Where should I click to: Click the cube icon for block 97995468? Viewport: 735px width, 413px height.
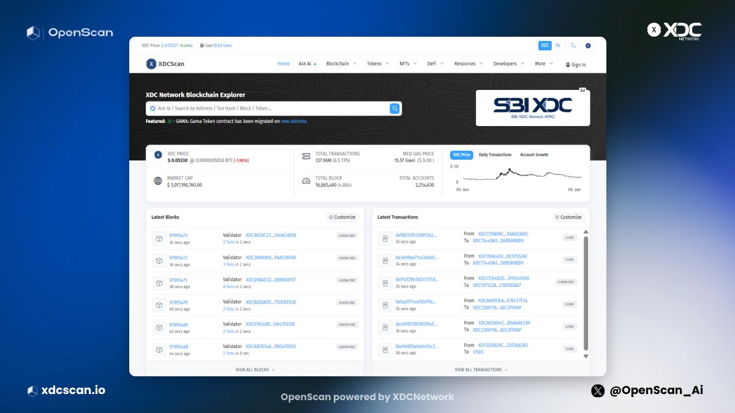[159, 349]
